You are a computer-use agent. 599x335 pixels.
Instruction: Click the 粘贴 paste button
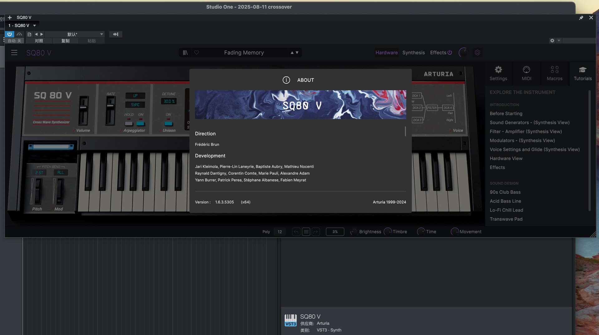[91, 41]
